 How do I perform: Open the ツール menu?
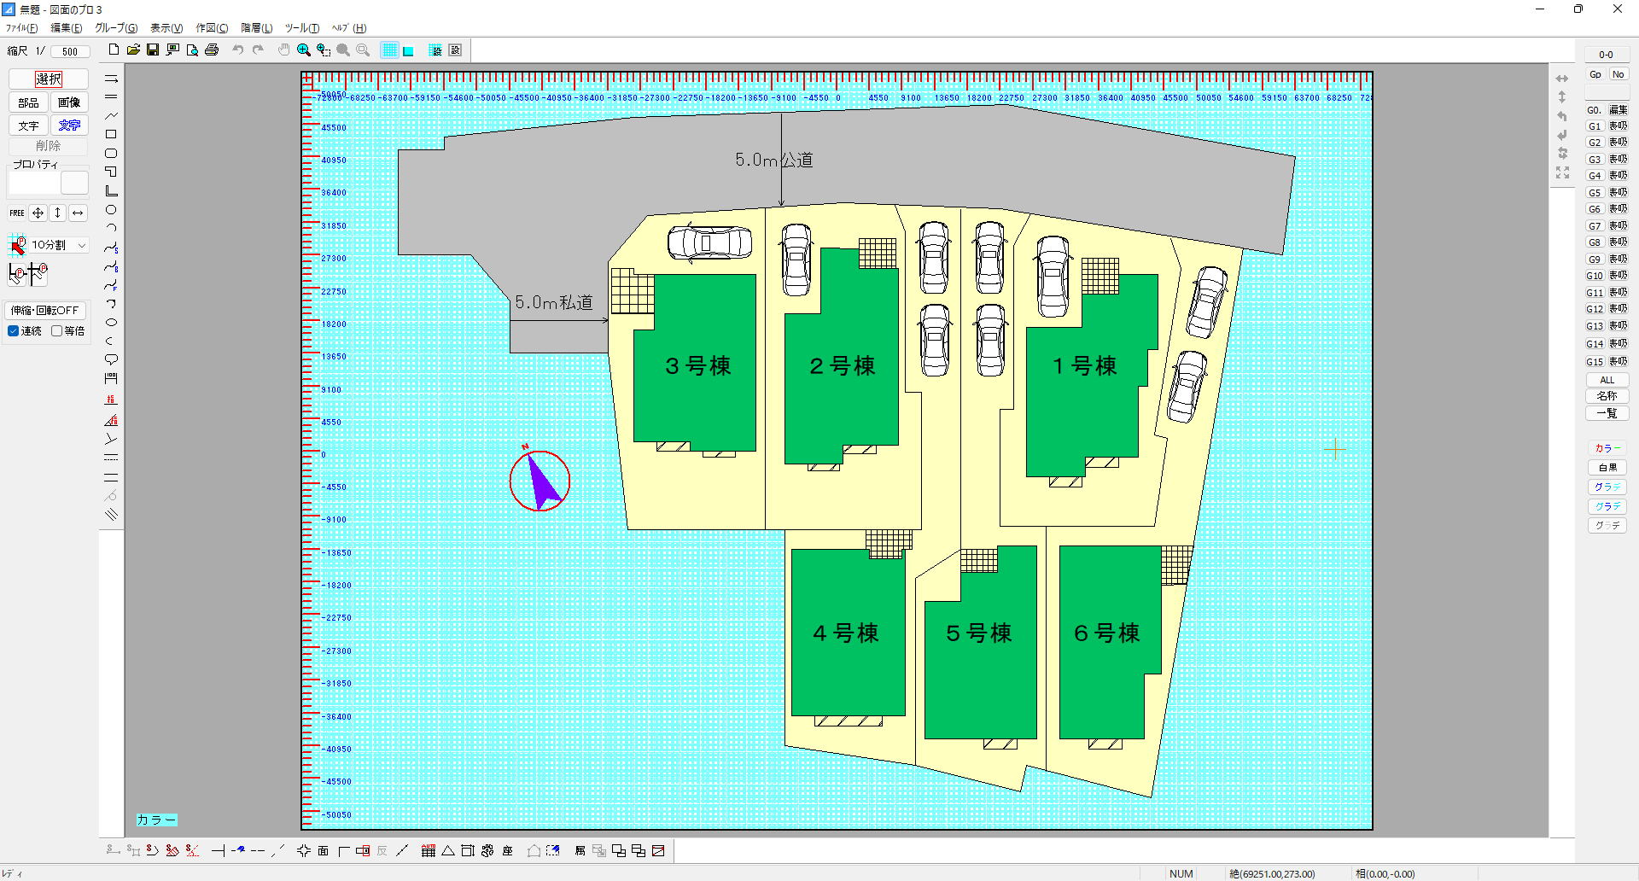(x=301, y=28)
